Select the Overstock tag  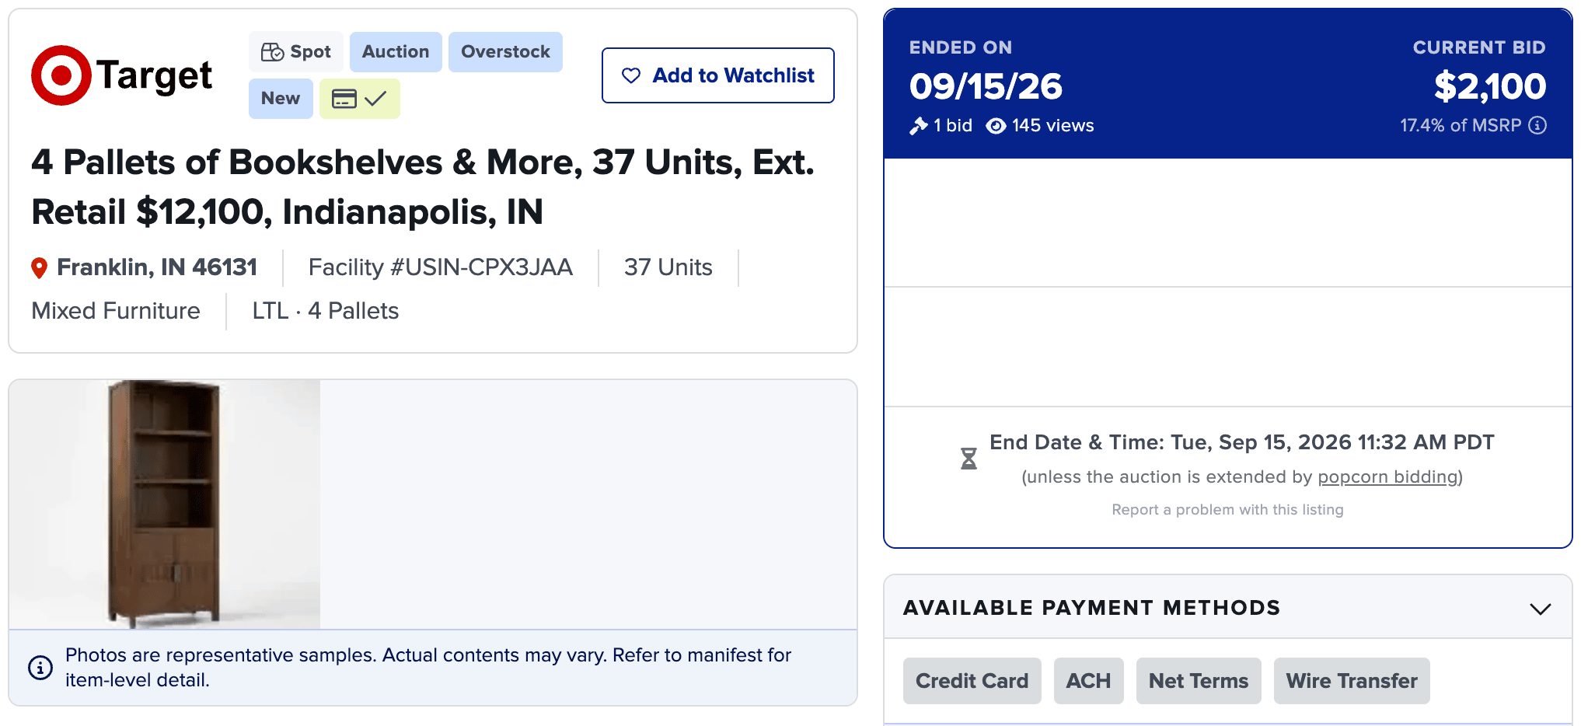coord(505,52)
